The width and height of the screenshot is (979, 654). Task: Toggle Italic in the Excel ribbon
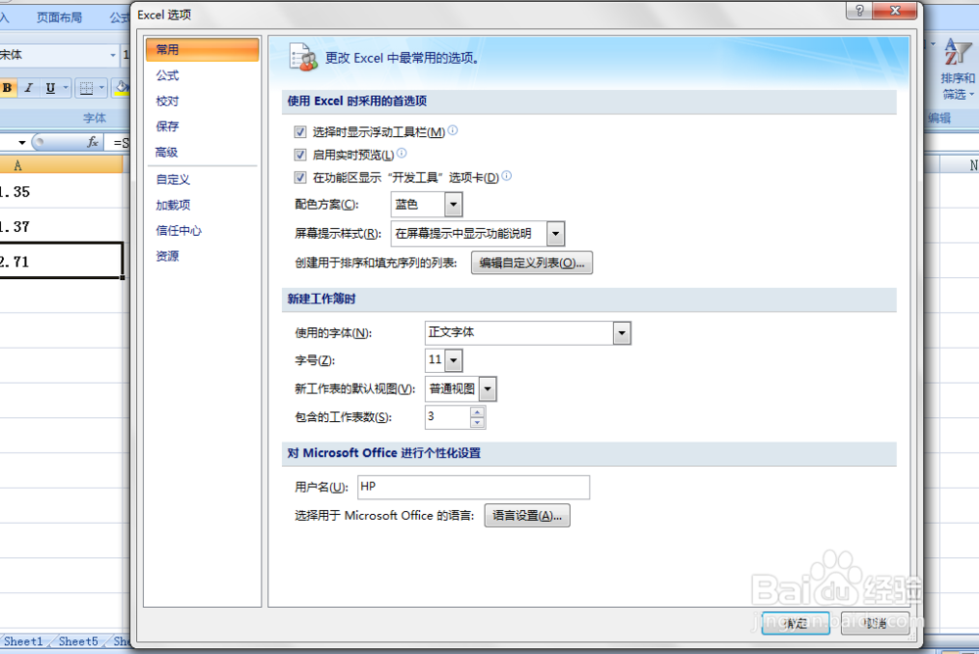tap(28, 88)
